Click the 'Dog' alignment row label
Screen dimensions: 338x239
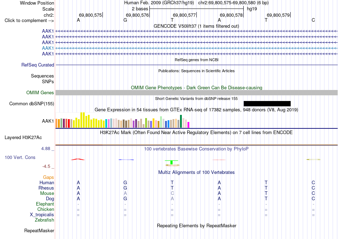tap(50, 199)
